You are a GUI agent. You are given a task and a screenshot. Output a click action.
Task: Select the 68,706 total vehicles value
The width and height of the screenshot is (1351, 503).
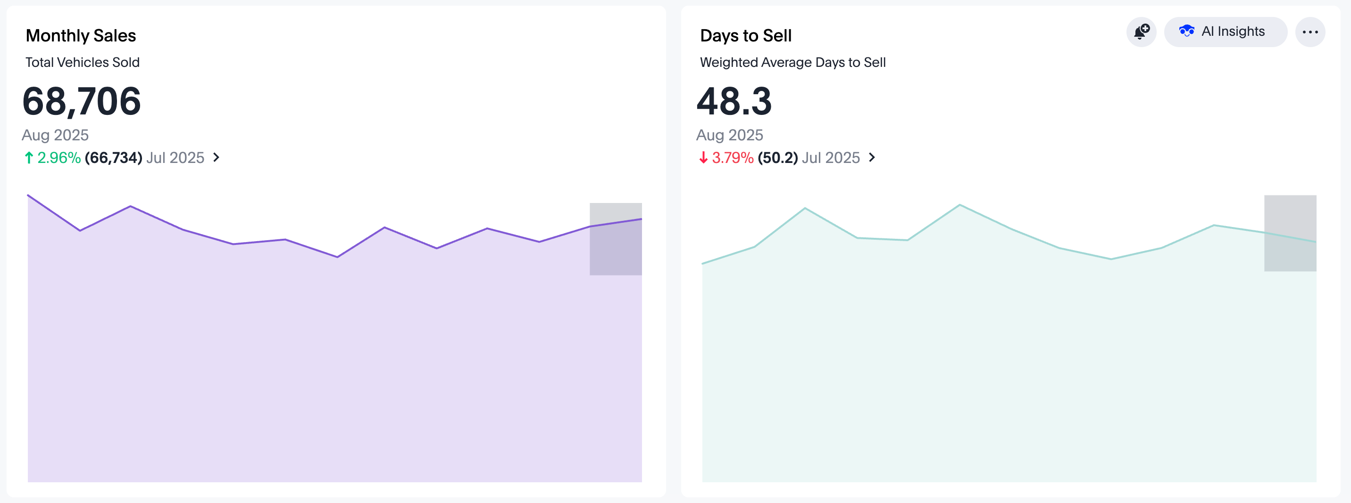click(x=82, y=101)
